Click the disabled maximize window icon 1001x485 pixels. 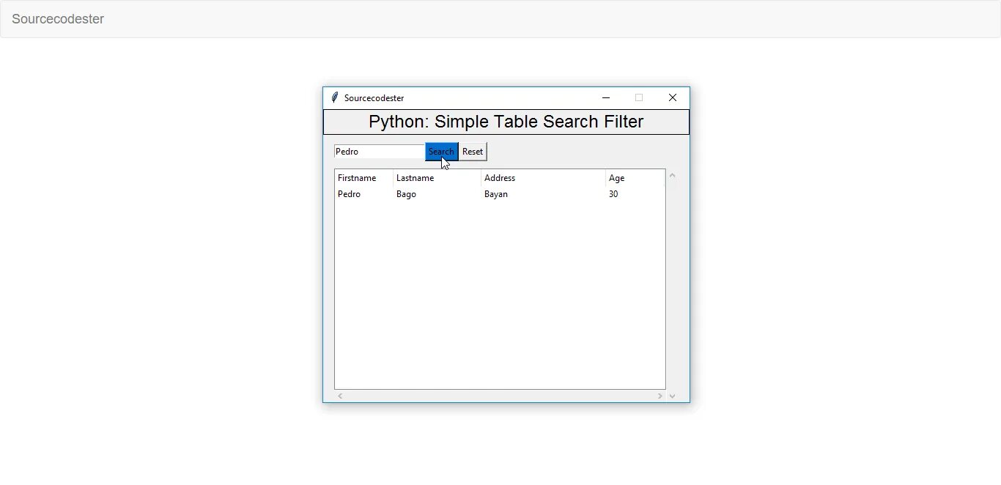click(639, 97)
